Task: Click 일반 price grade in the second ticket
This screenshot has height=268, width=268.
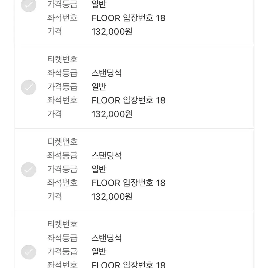Action: pyautogui.click(x=99, y=87)
